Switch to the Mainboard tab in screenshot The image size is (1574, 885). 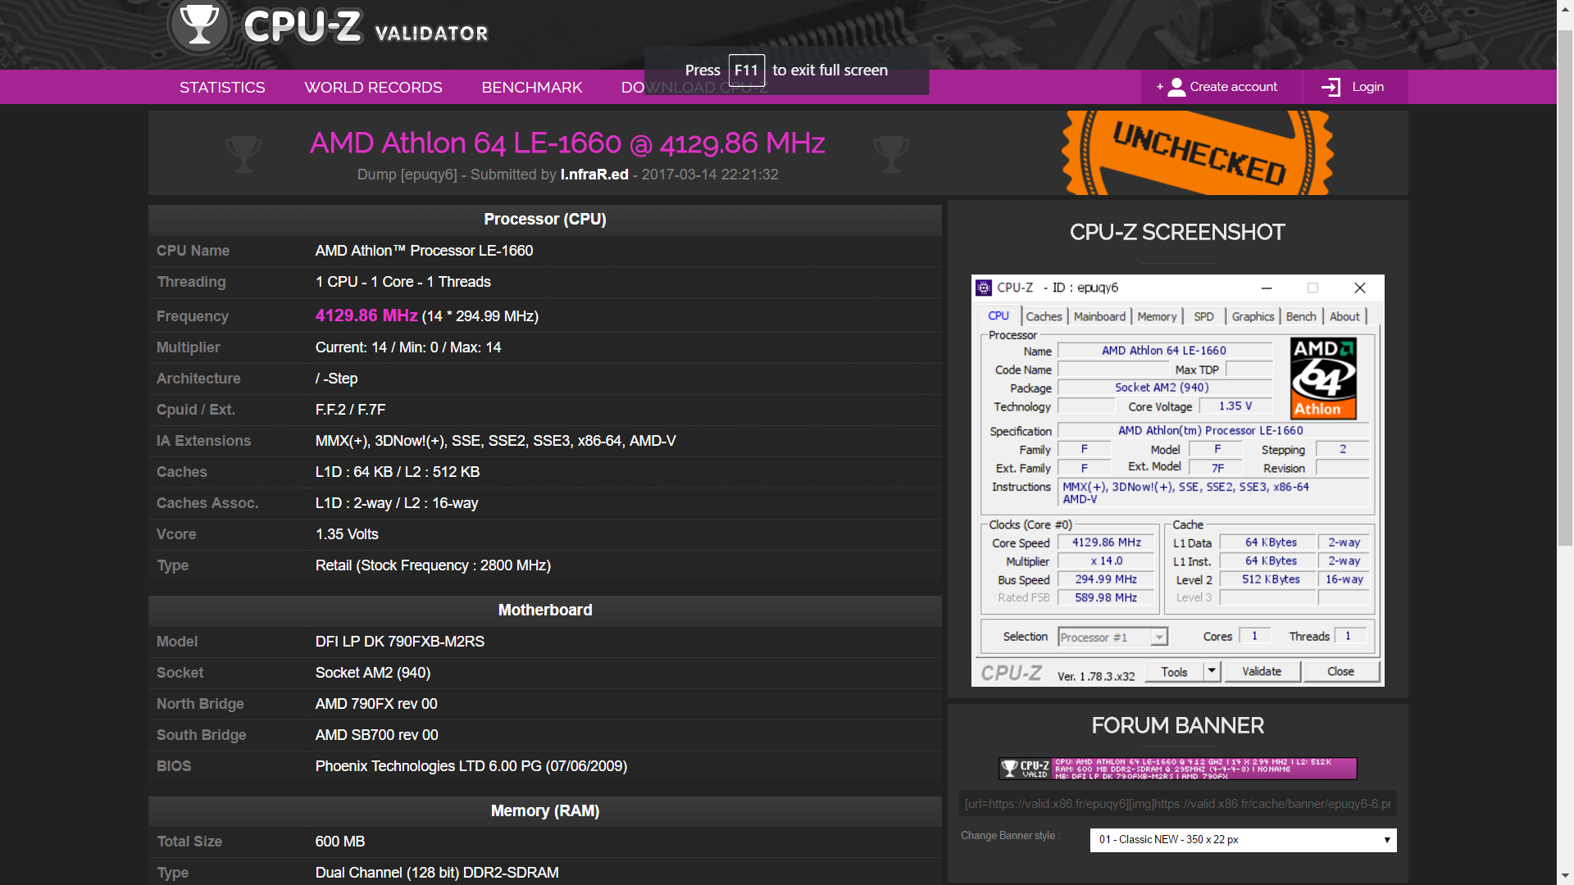(x=1099, y=316)
